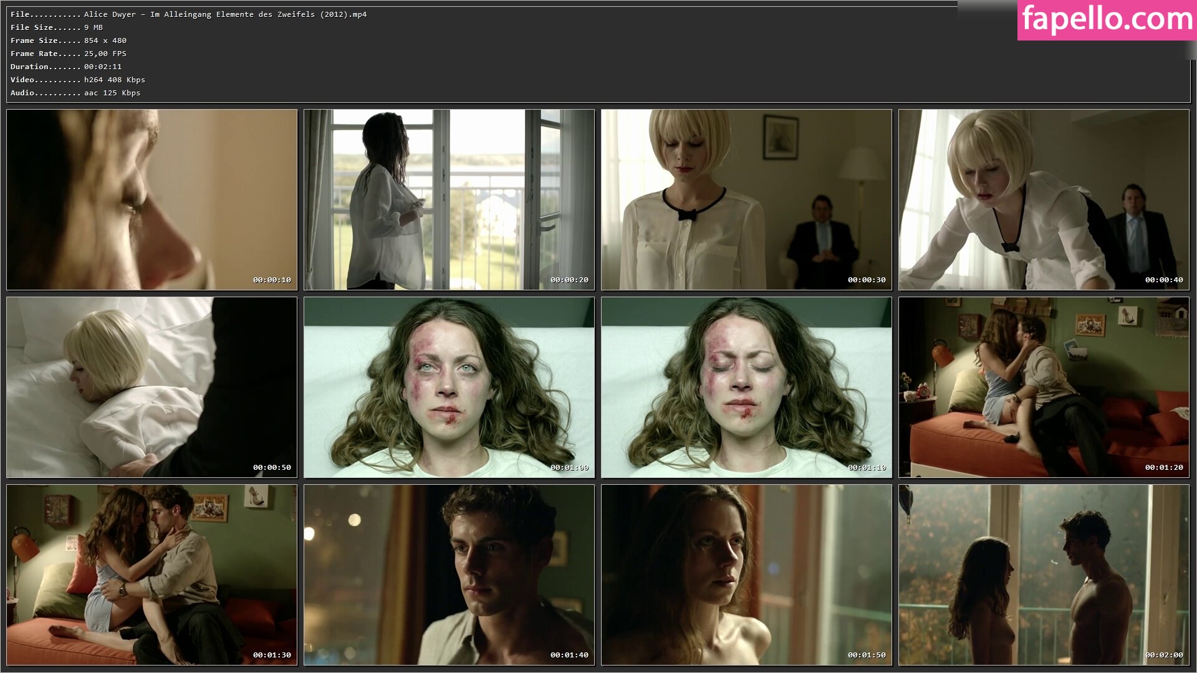Click the Audio aac 125 Kbps line
This screenshot has width=1197, height=673.
75,93
